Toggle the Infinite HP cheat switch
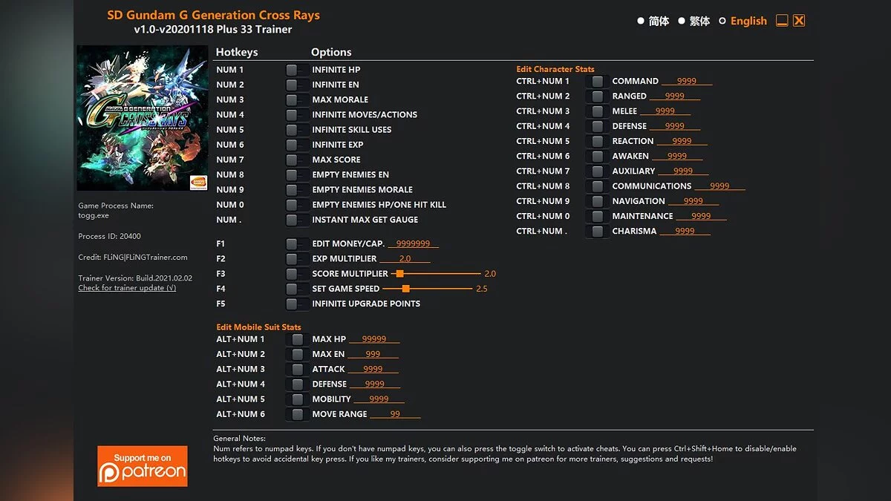Viewport: 891px width, 501px height. [297, 70]
